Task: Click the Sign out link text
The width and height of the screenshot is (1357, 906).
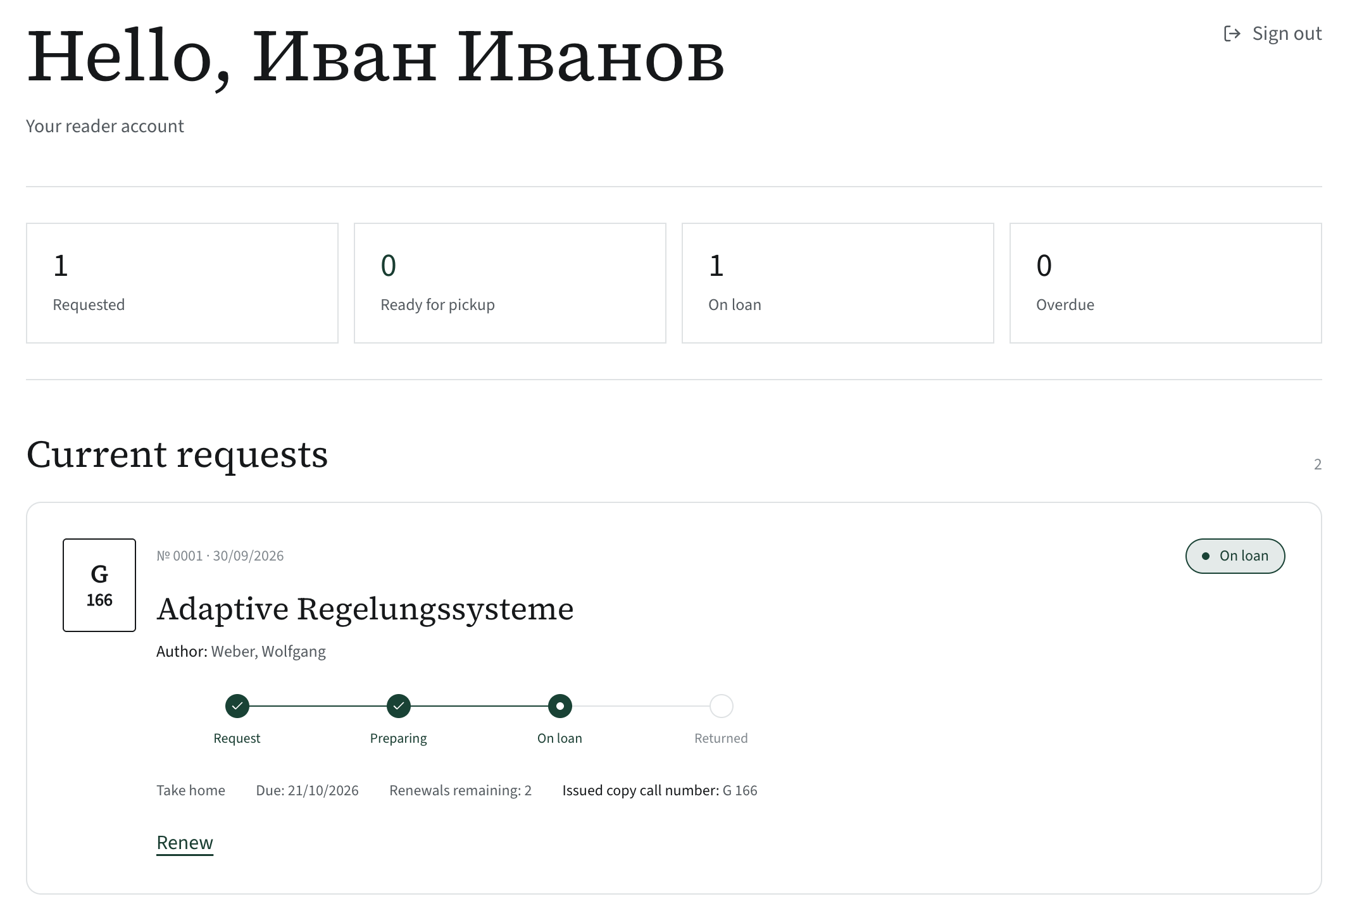Action: pyautogui.click(x=1287, y=34)
